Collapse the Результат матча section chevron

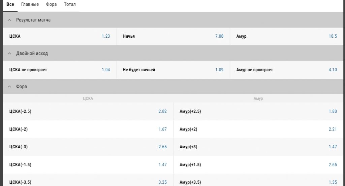click(x=9, y=20)
